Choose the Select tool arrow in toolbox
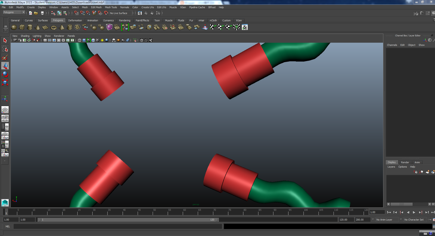 point(5,40)
